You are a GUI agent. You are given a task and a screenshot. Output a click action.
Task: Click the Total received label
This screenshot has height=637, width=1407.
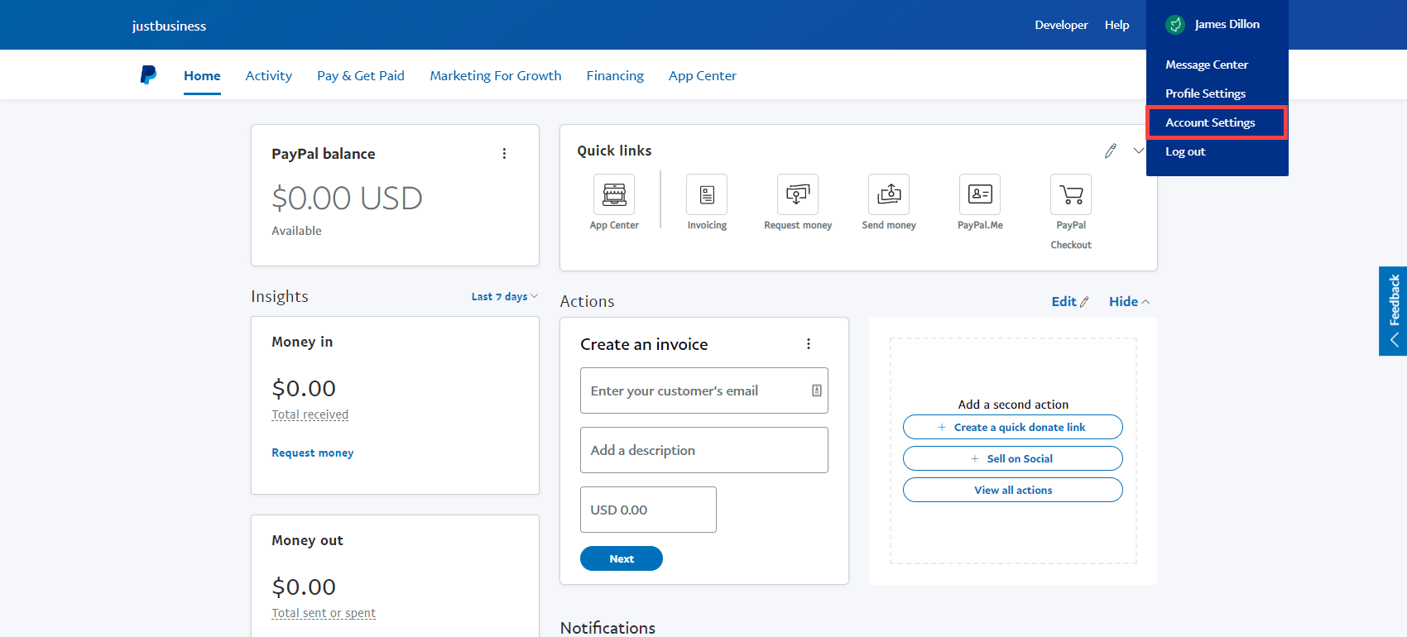tap(310, 414)
